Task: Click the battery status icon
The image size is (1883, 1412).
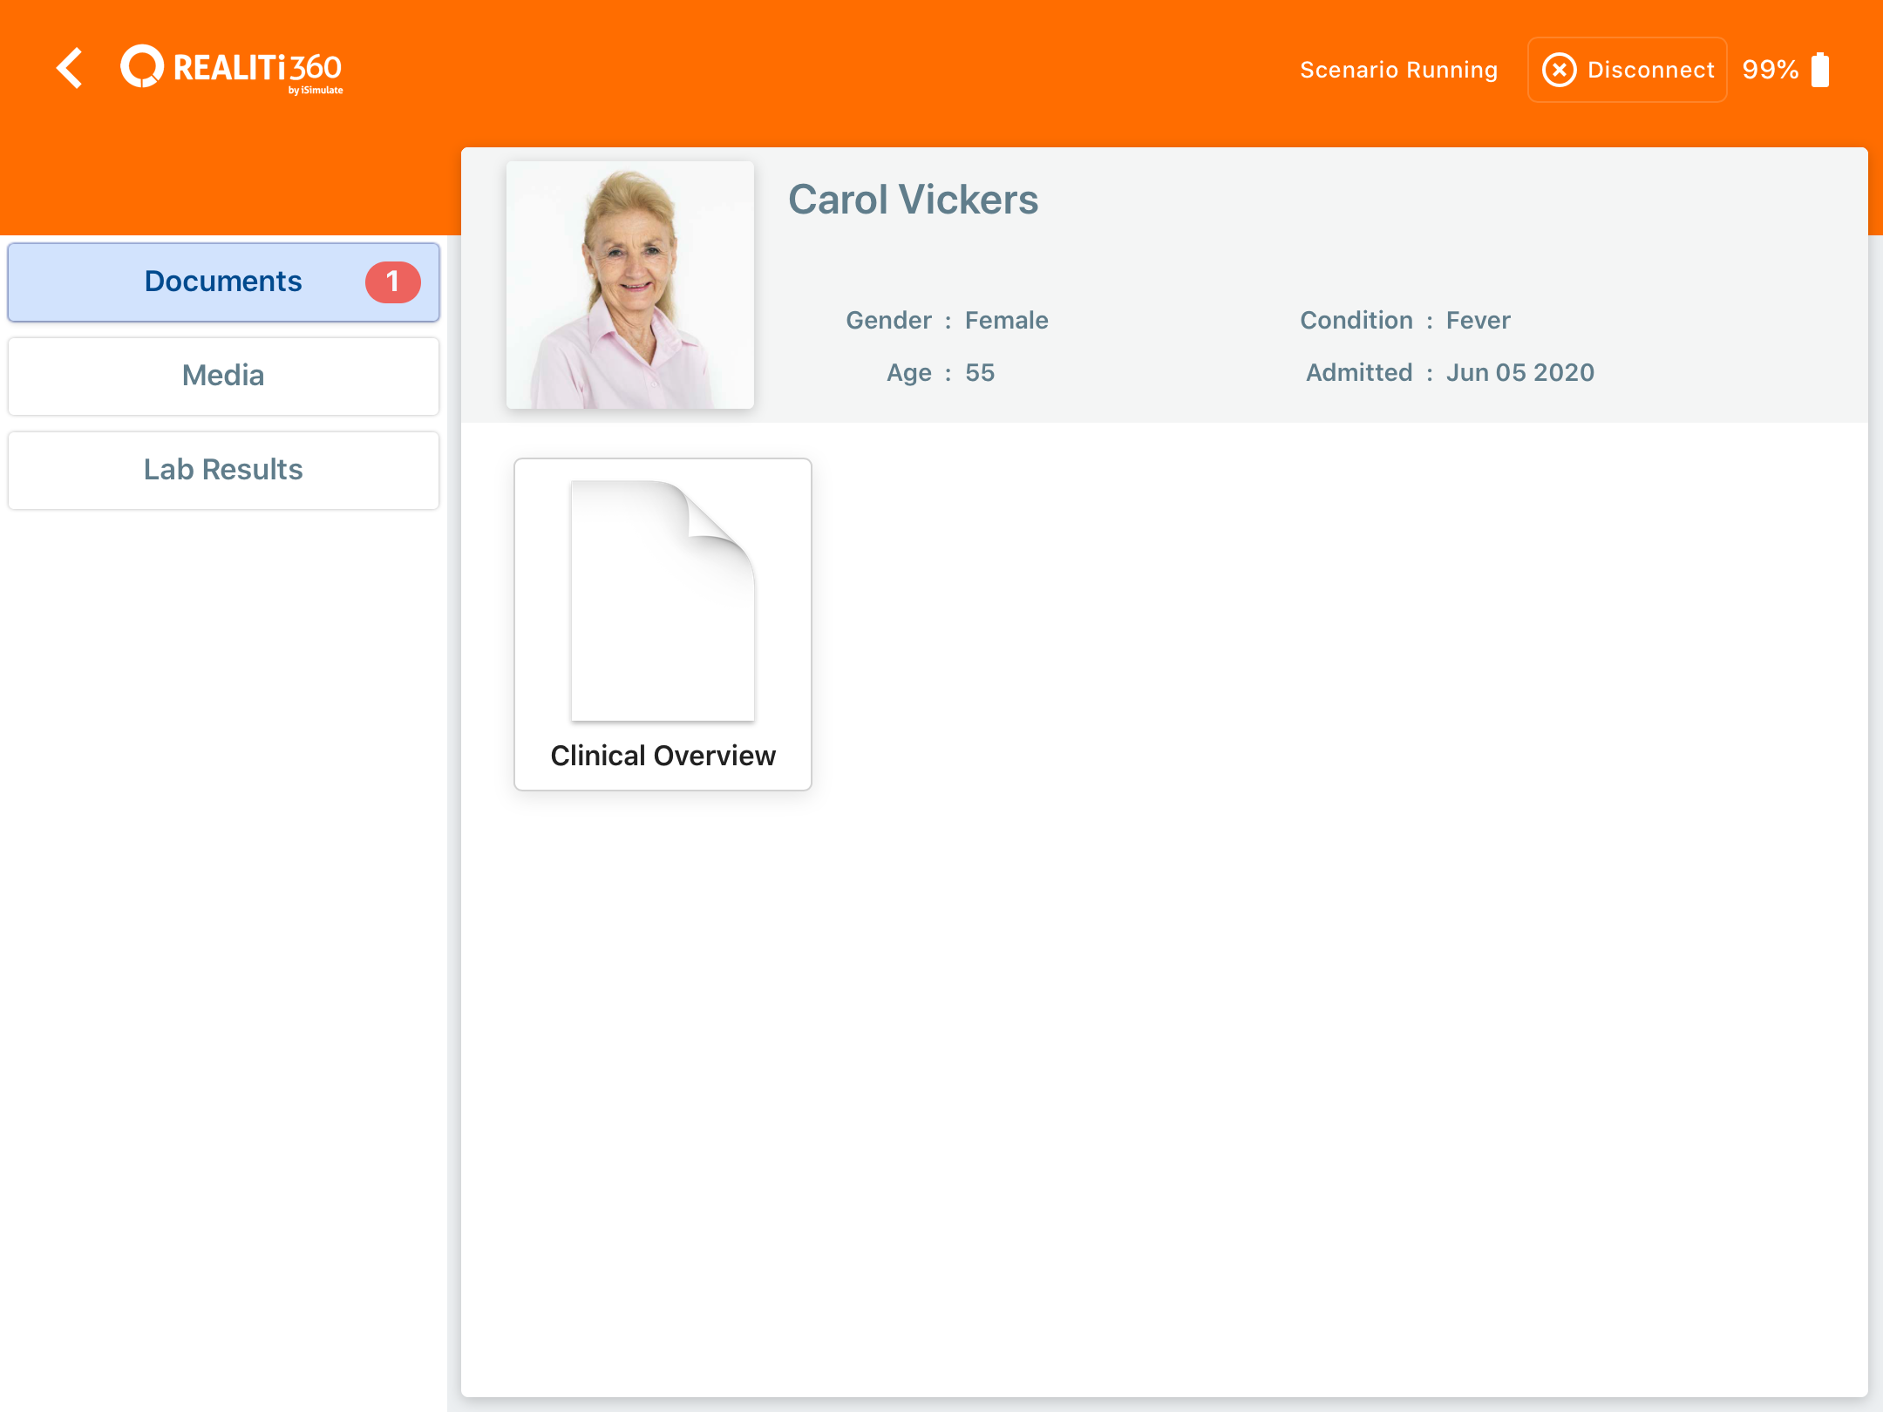Action: pos(1819,70)
